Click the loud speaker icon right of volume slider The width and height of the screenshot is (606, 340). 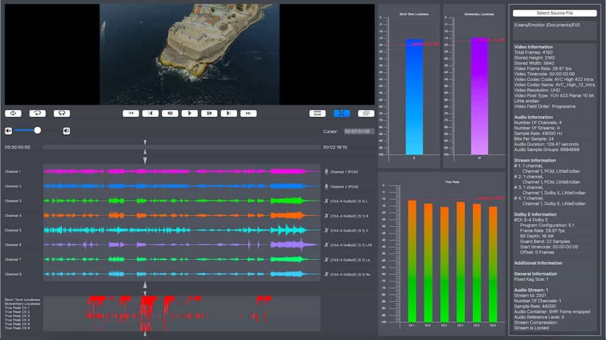point(66,131)
